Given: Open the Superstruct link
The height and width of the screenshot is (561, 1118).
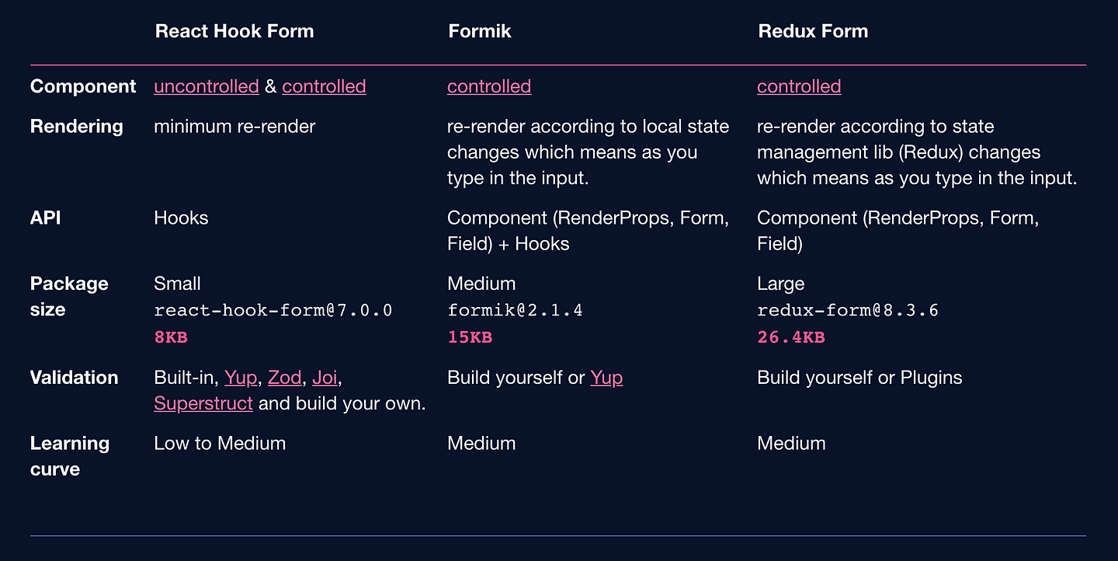Looking at the screenshot, I should coord(203,403).
